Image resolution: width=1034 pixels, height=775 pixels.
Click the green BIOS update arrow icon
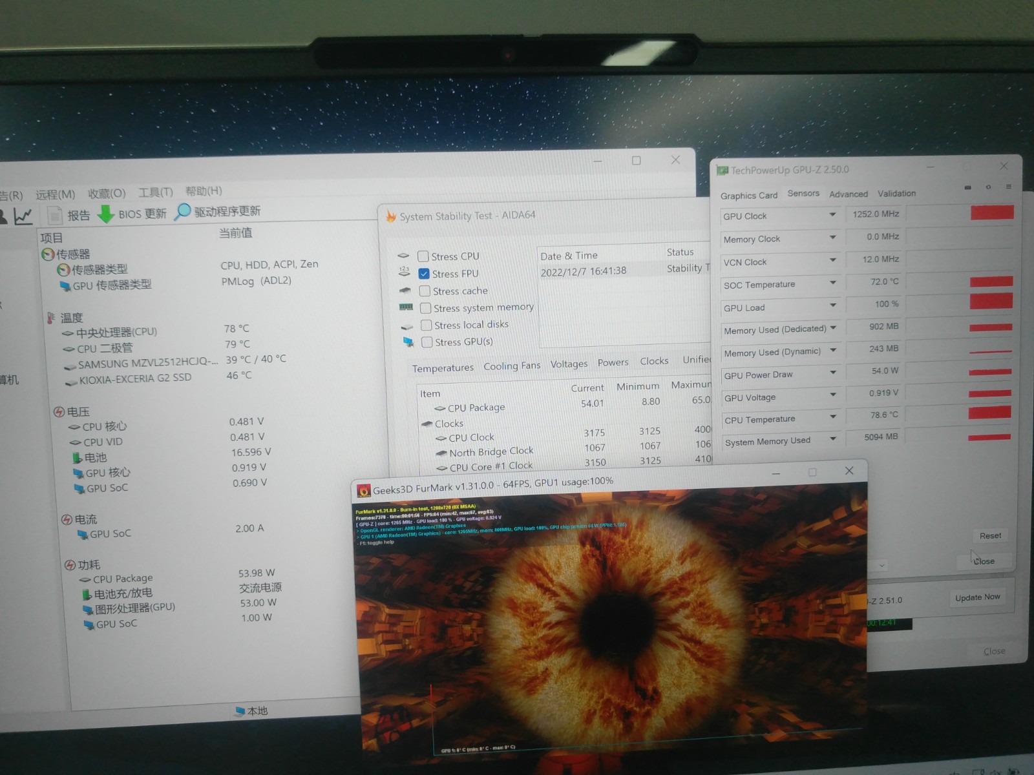click(105, 213)
